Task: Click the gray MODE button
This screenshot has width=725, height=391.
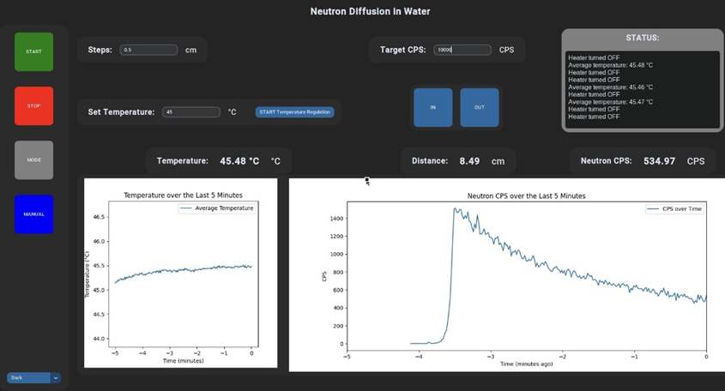Action: click(33, 159)
